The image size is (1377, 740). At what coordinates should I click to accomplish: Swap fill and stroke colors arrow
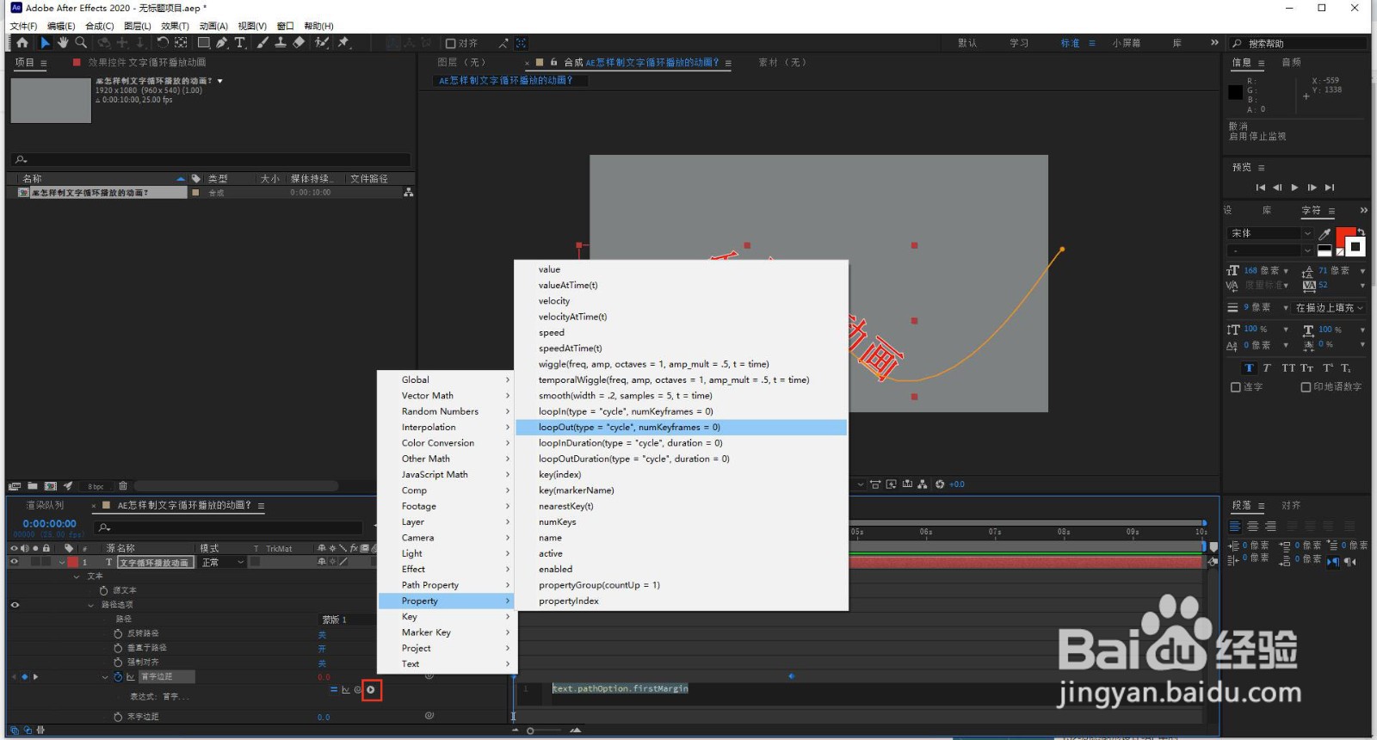coord(1361,231)
